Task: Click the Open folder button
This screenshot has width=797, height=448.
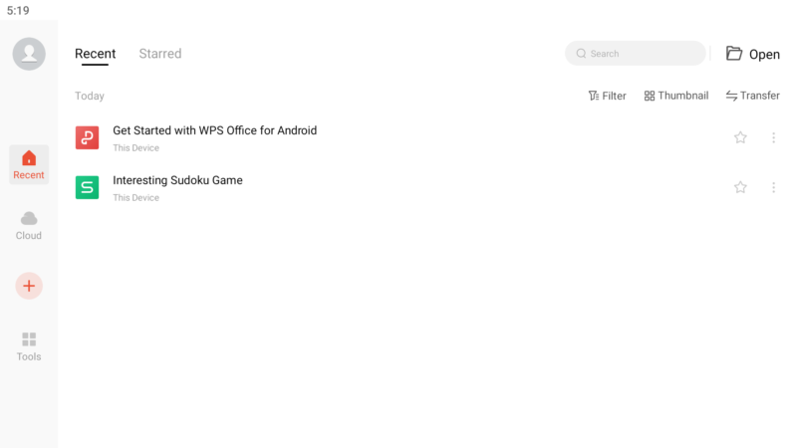Action: 752,54
